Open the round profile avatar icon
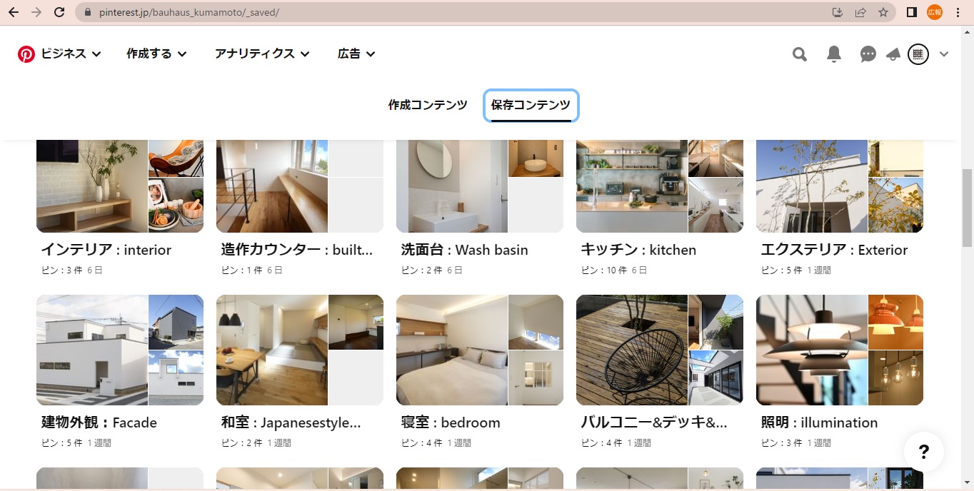The height and width of the screenshot is (491, 974). point(918,54)
